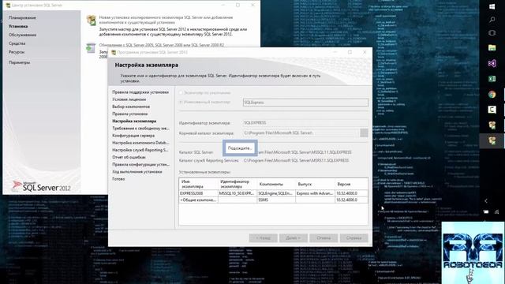Viewport: 505px width, 284px height.
Task: Select the Условия лицензии step
Action: click(x=129, y=99)
